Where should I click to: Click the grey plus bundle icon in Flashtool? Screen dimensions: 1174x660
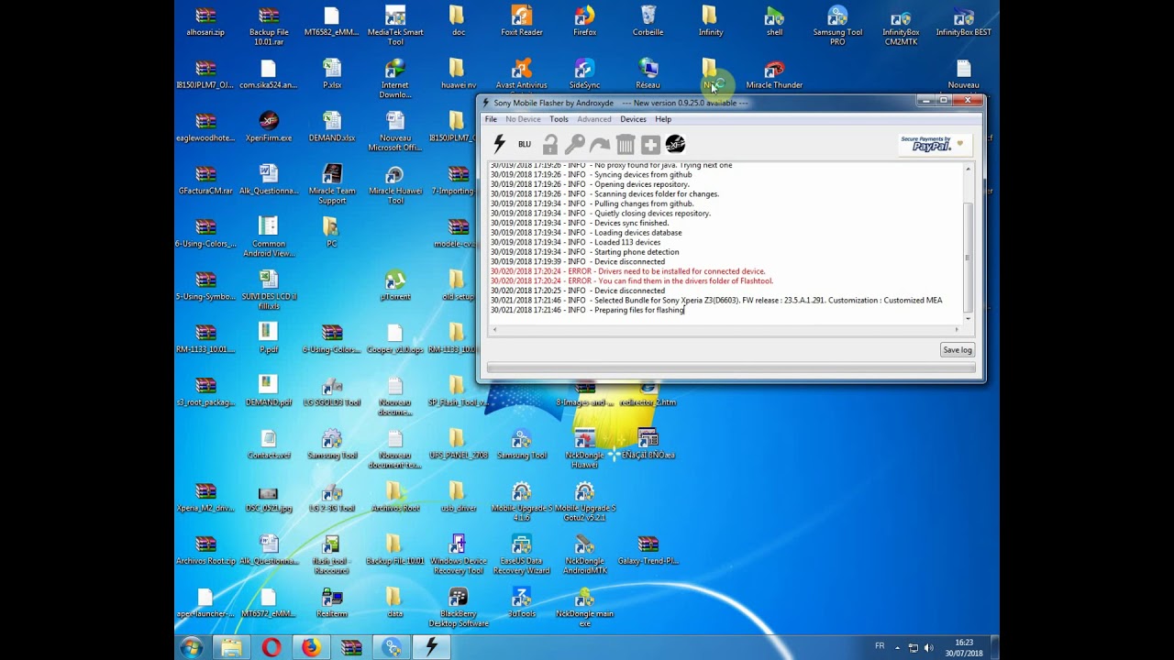pos(650,144)
